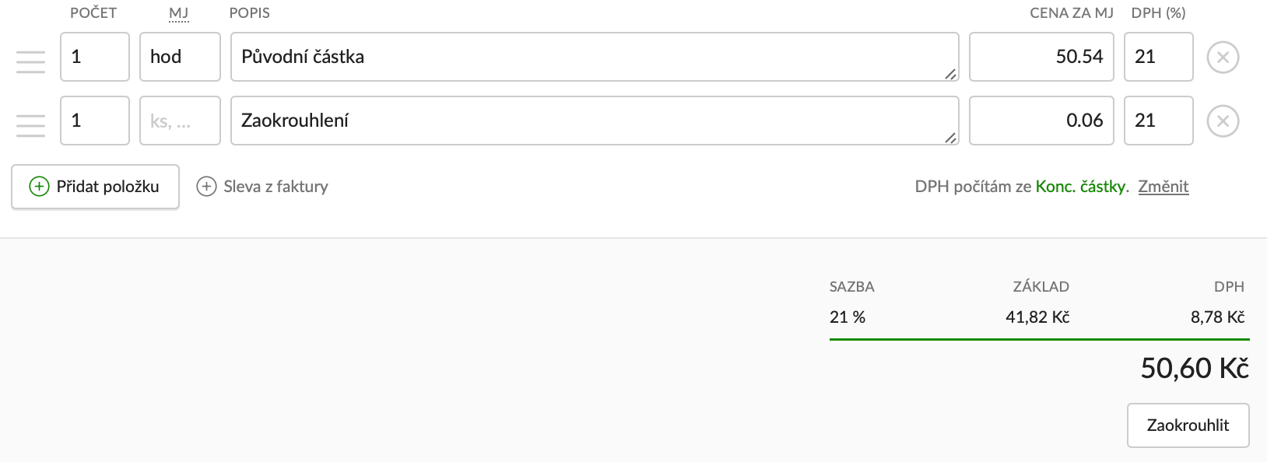Remove the Původní částka line item
This screenshot has width=1267, height=462.
[1223, 58]
